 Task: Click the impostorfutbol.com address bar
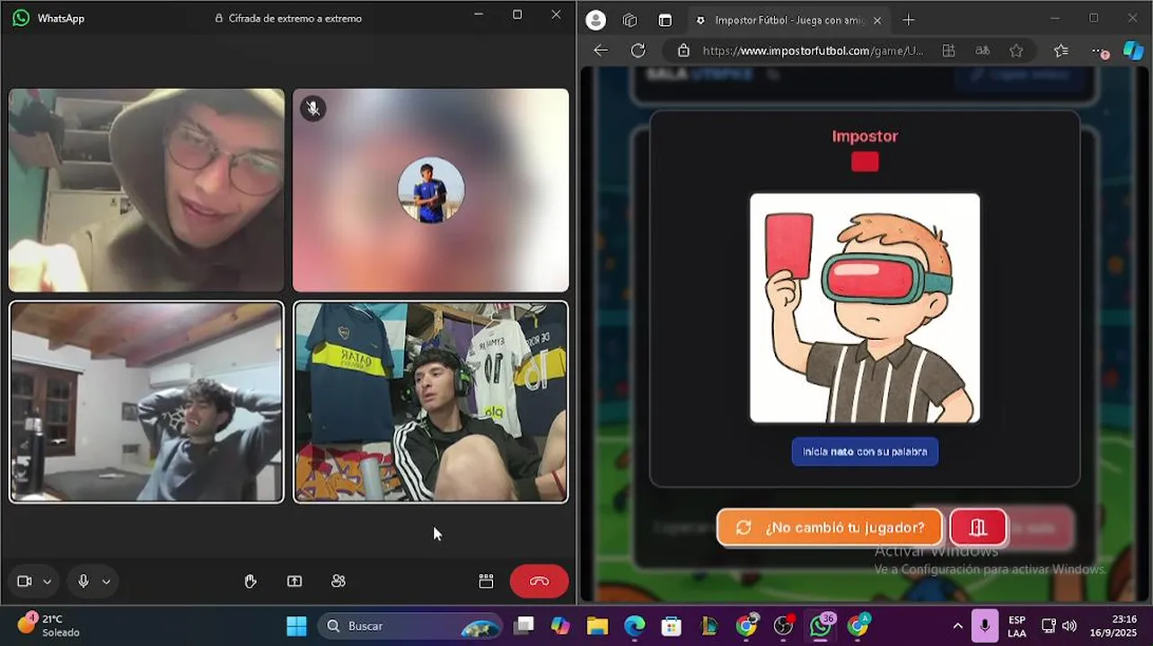click(813, 50)
